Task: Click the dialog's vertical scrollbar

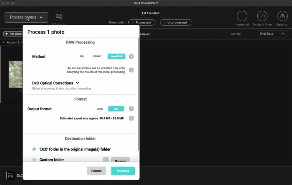Action: 138,94
